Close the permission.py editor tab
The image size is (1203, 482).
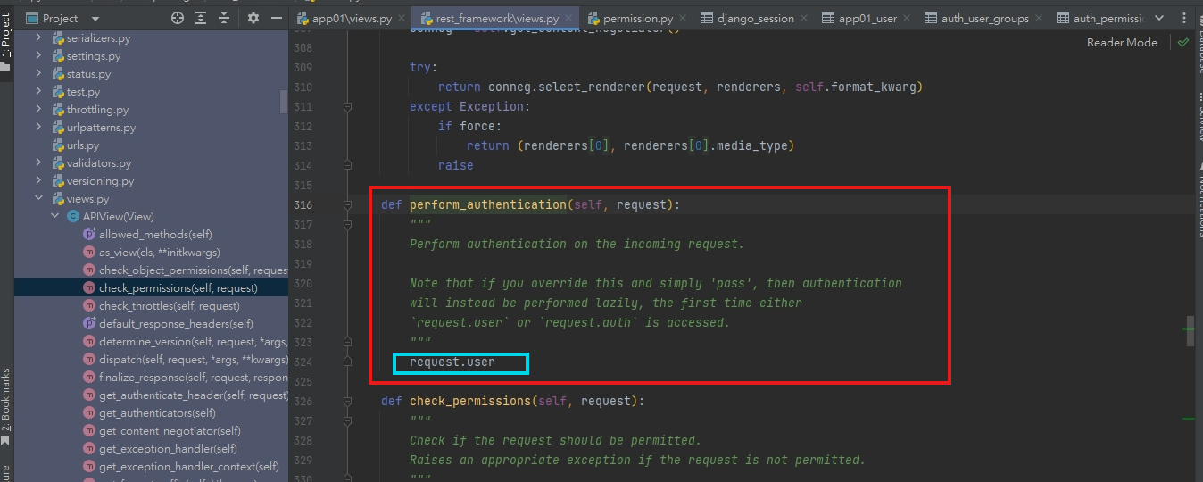pyautogui.click(x=684, y=18)
